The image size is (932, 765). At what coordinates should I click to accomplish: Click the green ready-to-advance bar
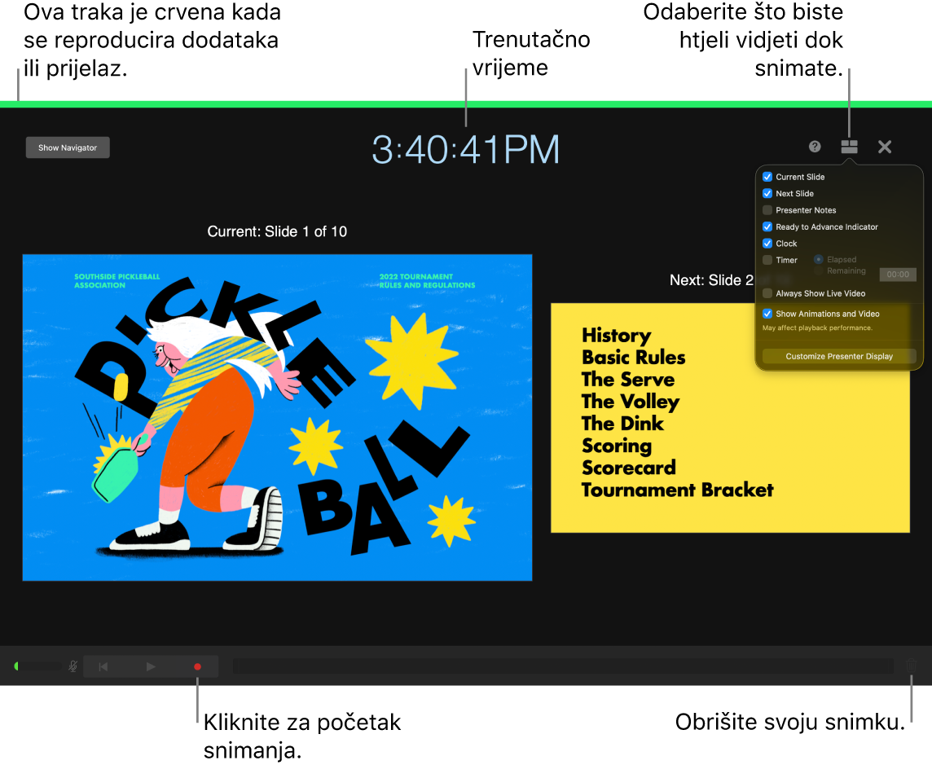(x=466, y=104)
